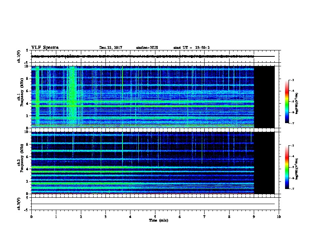The height and width of the screenshot is (243, 314).
Task: Click the "ch.1(V)" waveform axis label
Action: (19, 56)
